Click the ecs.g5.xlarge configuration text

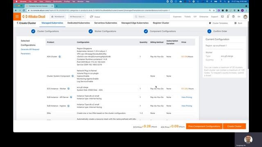click(83, 87)
